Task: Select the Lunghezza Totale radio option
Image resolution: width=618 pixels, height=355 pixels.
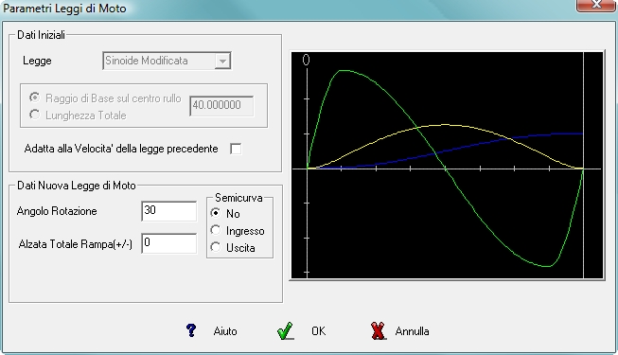Action: 35,115
